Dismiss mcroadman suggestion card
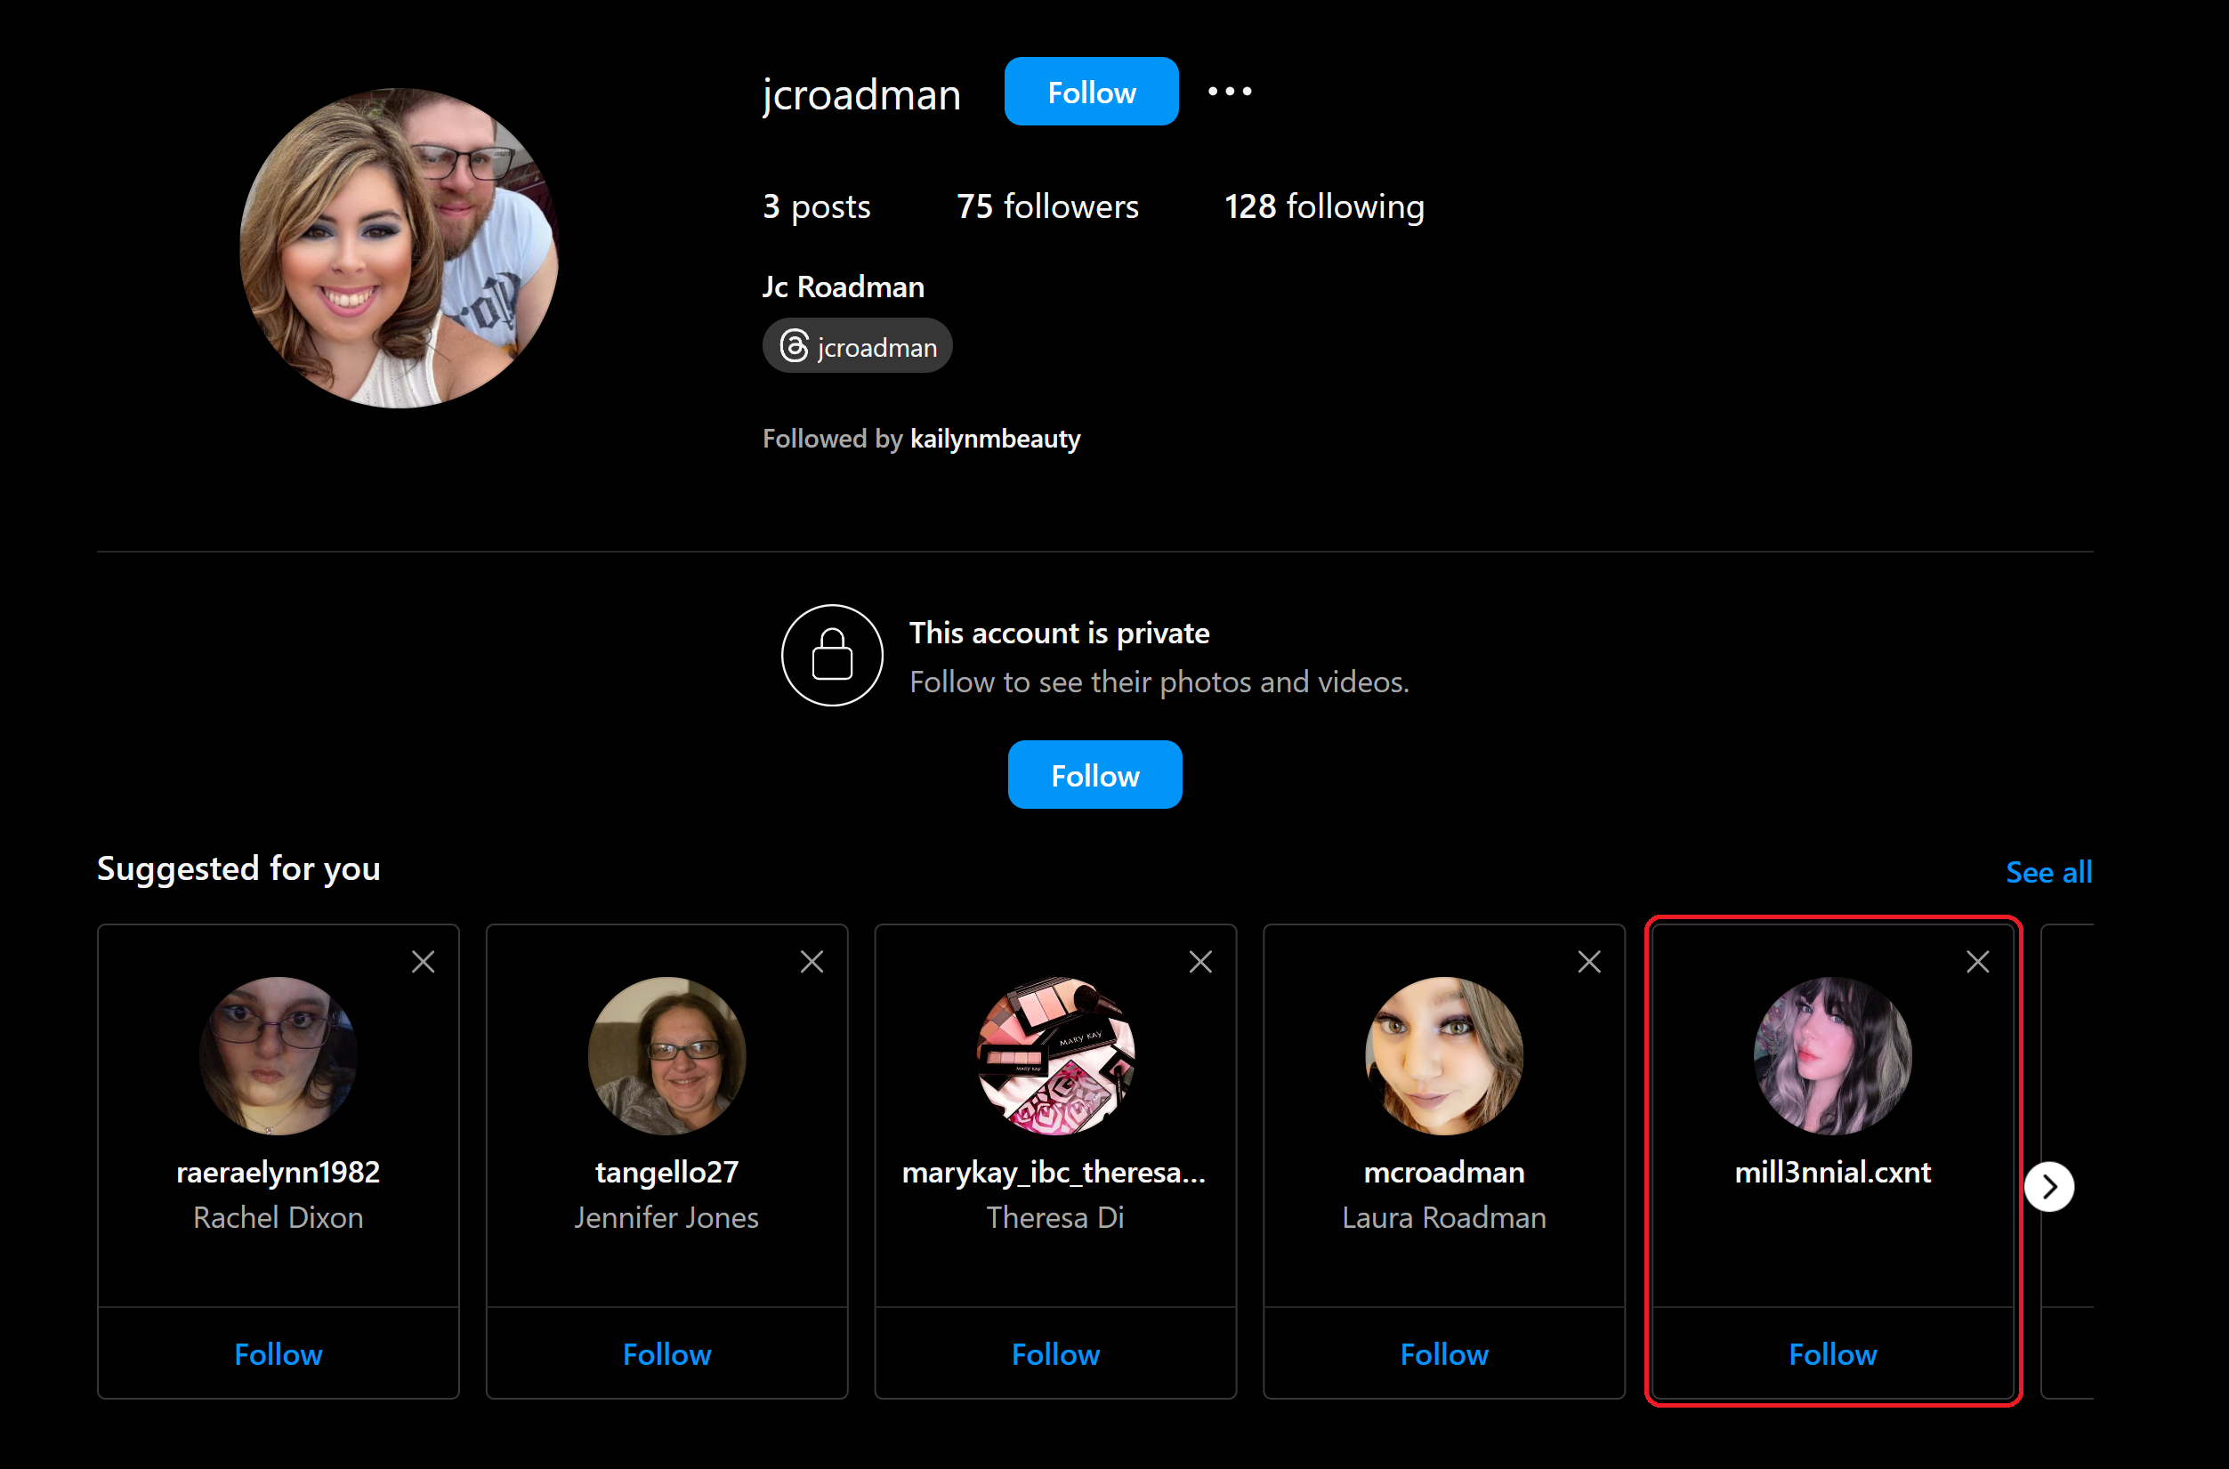 [1589, 961]
